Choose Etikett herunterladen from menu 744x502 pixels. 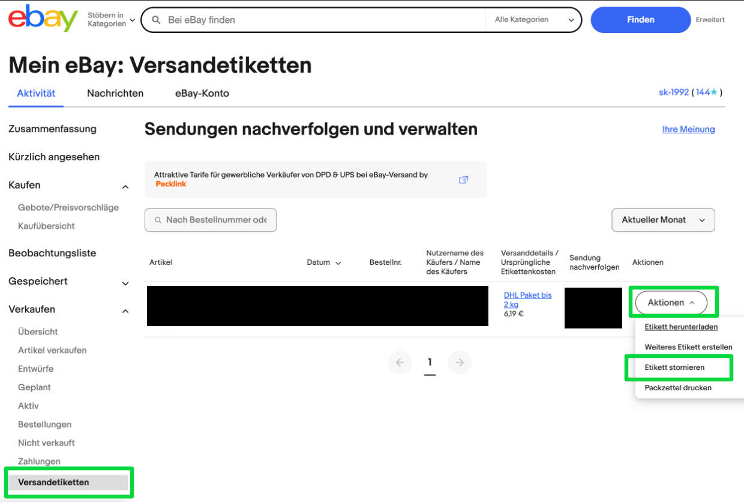pos(681,327)
